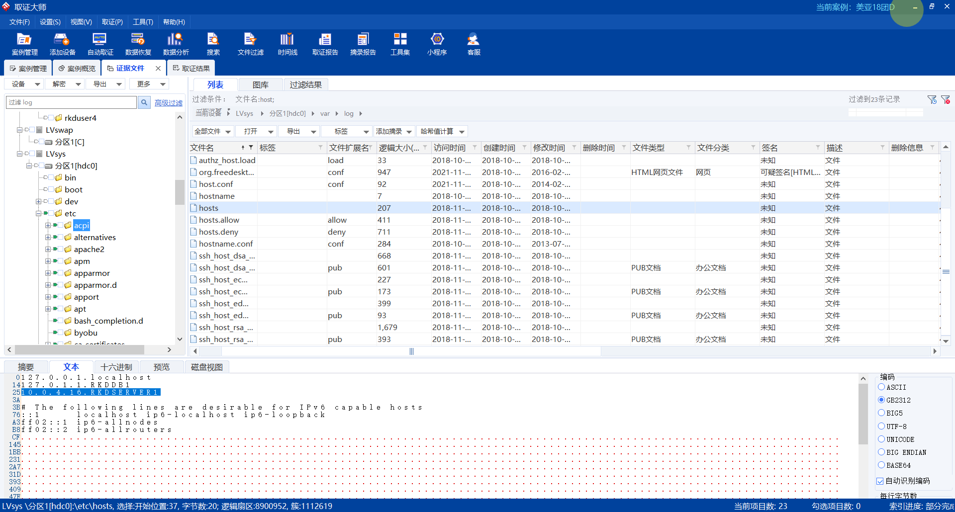Click the filter funnel settings icon

pos(932,100)
